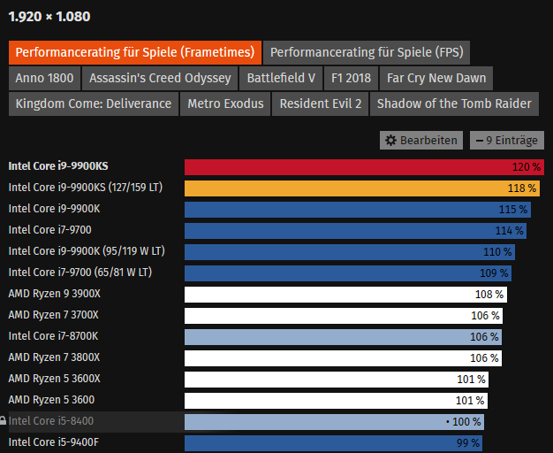Show Battlefield V results
This screenshot has height=453, width=553.
(281, 78)
